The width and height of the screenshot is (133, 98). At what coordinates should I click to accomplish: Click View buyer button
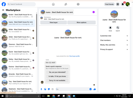[x=53, y=22]
